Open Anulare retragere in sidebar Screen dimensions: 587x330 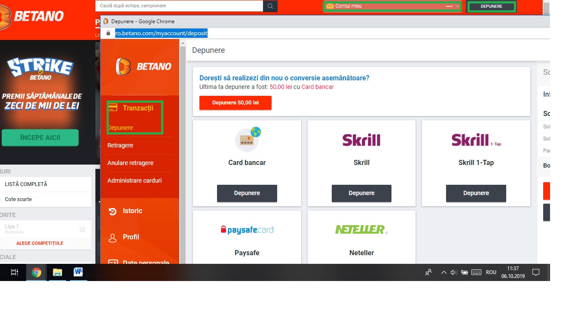pos(130,163)
